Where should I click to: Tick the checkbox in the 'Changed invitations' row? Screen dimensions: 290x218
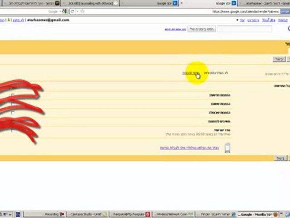pos(13,104)
